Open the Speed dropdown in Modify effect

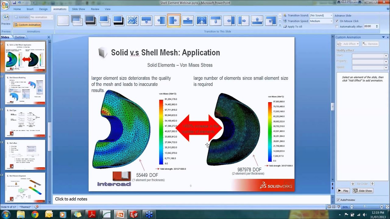coord(386,68)
